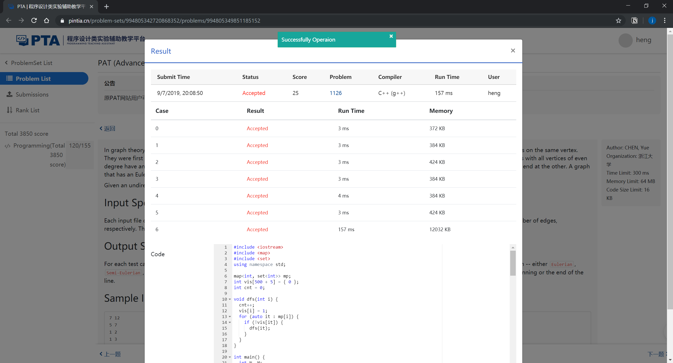Image resolution: width=673 pixels, height=363 pixels.
Task: Click Accepted result for case 6
Action: coord(257,229)
